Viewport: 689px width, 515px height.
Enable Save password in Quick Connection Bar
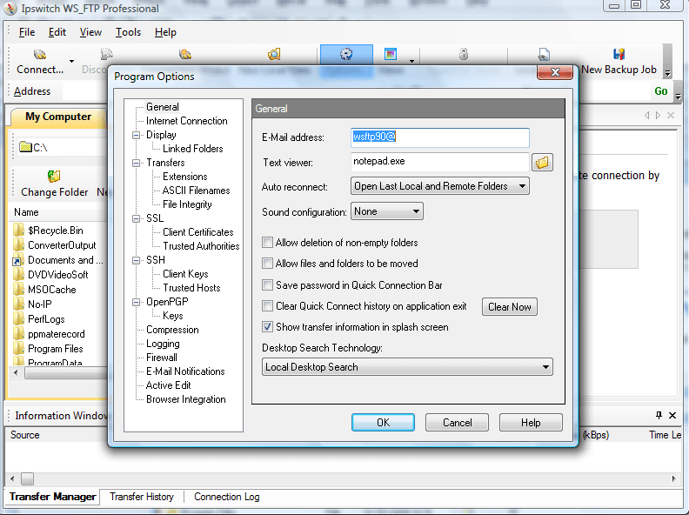pos(267,284)
